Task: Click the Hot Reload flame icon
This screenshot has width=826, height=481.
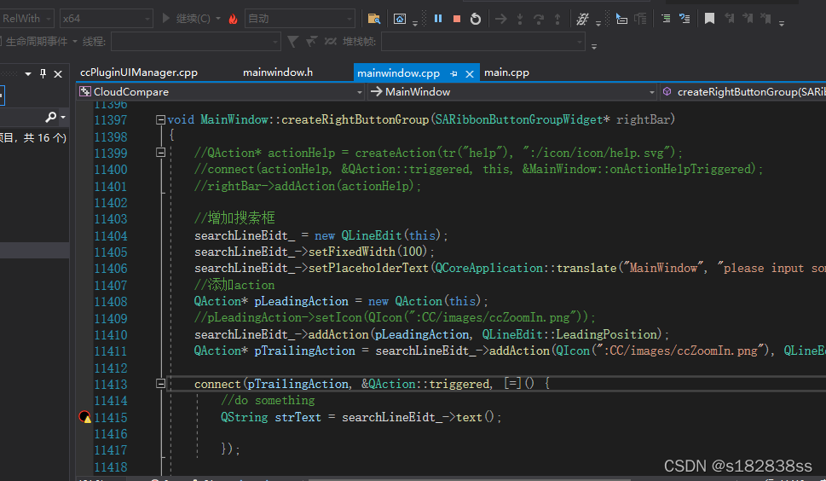Action: (x=233, y=19)
